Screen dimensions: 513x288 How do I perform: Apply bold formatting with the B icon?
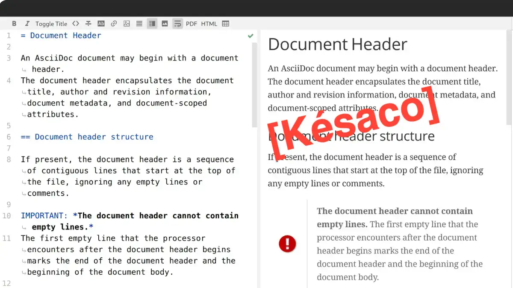coord(14,24)
